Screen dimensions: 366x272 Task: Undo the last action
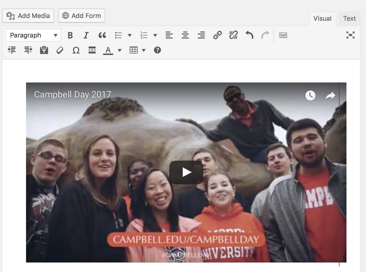[249, 35]
